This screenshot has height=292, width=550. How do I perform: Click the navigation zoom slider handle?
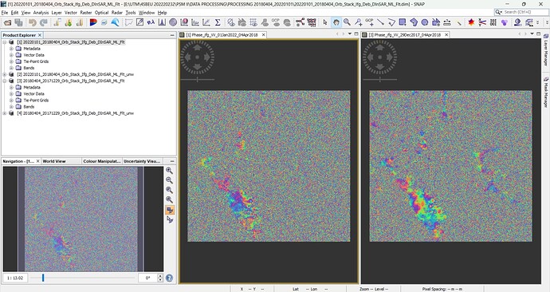tap(43, 278)
